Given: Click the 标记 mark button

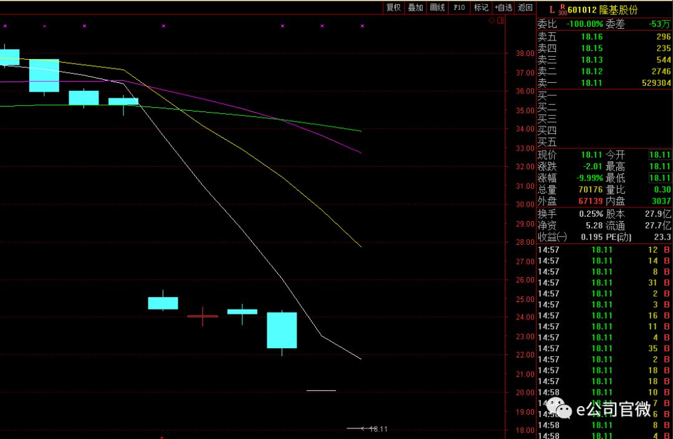Looking at the screenshot, I should pos(481,7).
